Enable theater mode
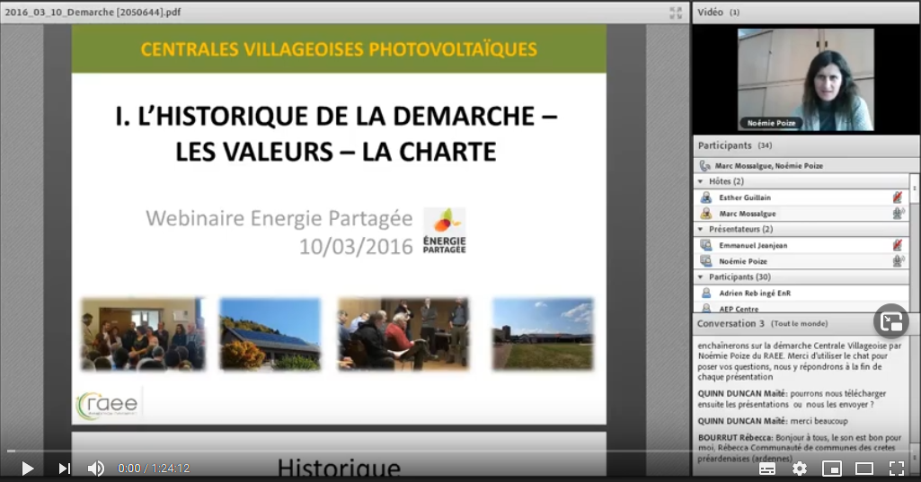 [x=864, y=468]
